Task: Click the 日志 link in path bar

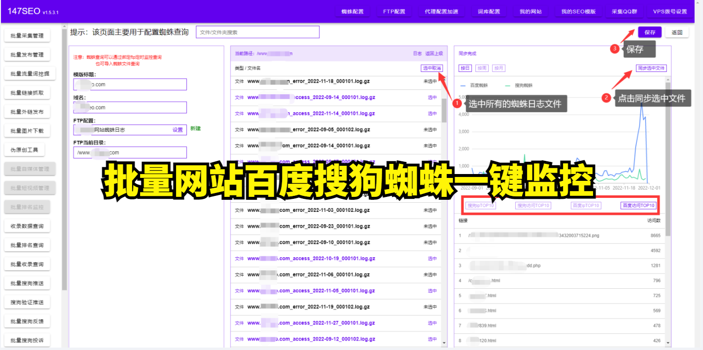Action: point(417,53)
